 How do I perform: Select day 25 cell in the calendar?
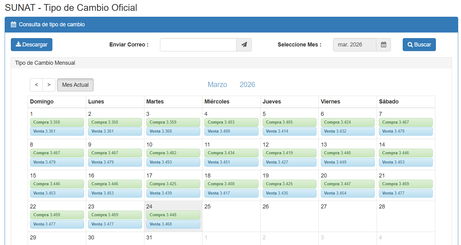pyautogui.click(x=231, y=216)
